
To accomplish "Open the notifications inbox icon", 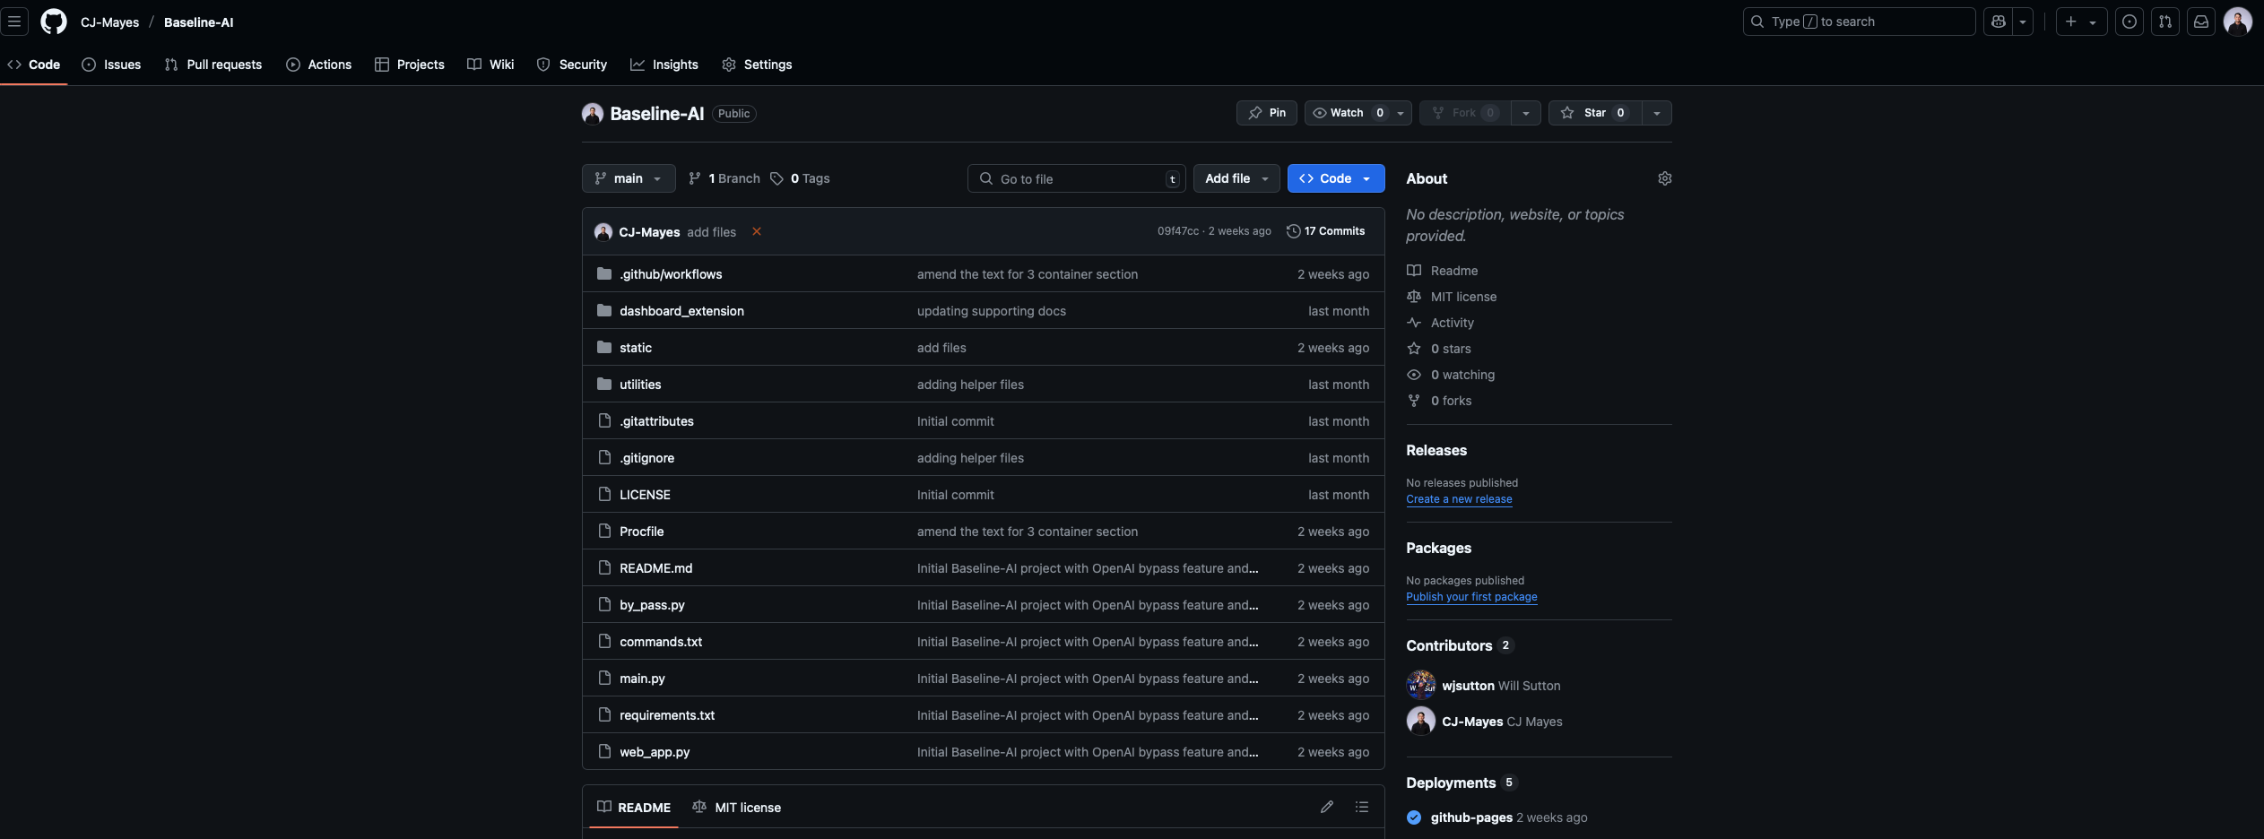I will [2200, 22].
